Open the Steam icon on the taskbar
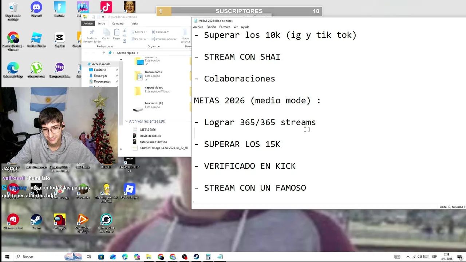 196,257
